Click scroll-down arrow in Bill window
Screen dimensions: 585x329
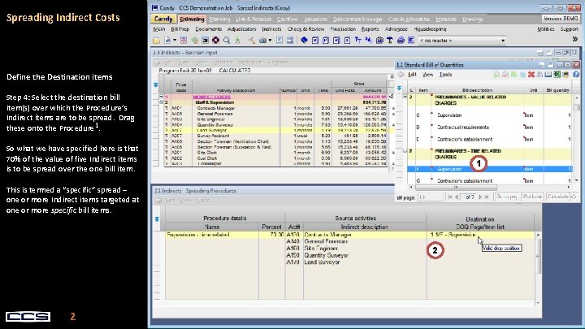pyautogui.click(x=577, y=180)
